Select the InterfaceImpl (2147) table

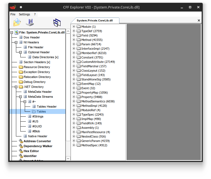pyautogui.click(x=95, y=49)
